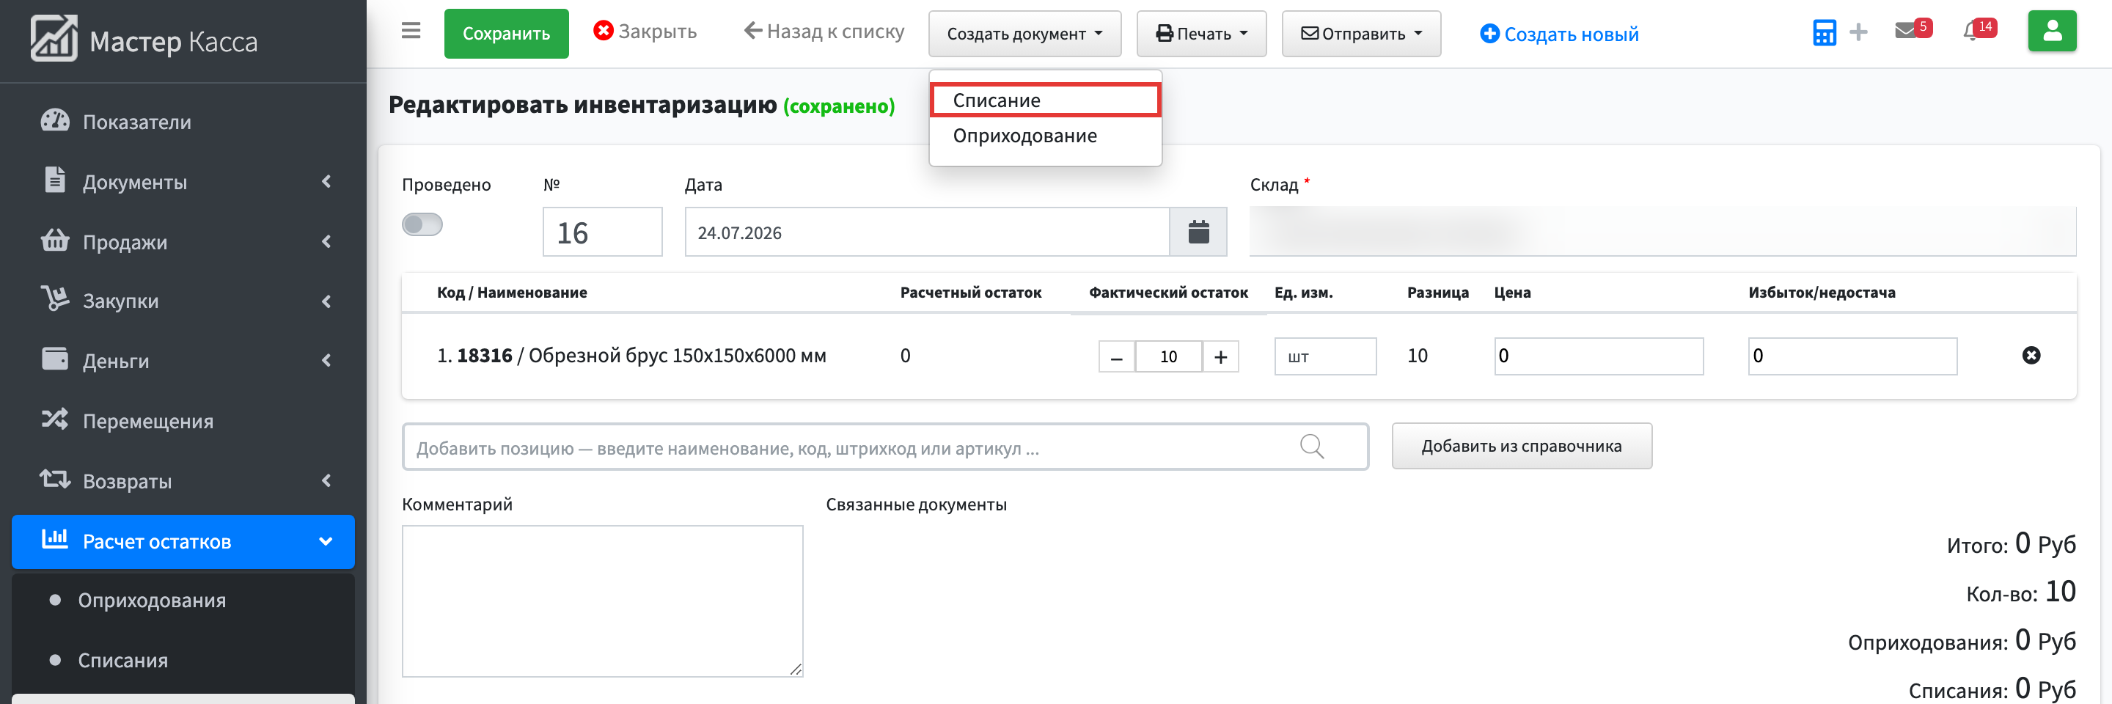This screenshot has width=2112, height=704.
Task: Edit the document number field 16
Action: tap(603, 232)
